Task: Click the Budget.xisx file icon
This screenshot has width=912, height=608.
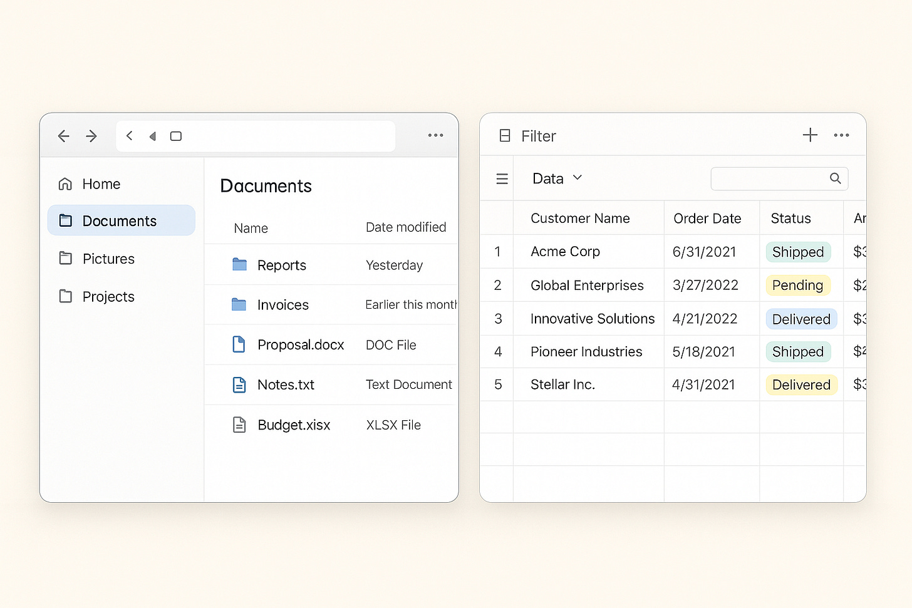Action: pos(239,425)
